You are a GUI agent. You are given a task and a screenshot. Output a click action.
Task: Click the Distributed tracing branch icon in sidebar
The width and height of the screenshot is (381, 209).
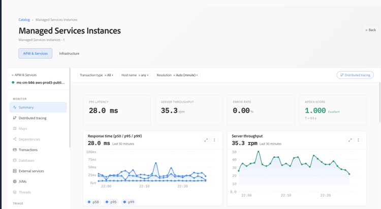click(15, 118)
